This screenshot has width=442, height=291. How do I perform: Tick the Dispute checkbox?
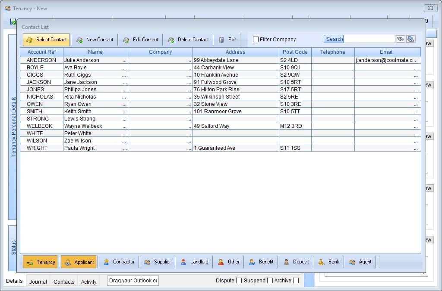point(239,281)
